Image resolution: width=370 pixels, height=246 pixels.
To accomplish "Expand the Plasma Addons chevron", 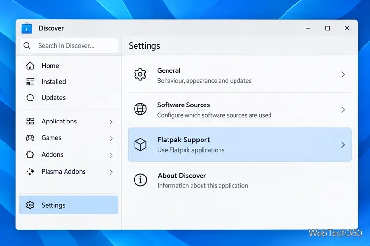I will click(x=111, y=172).
